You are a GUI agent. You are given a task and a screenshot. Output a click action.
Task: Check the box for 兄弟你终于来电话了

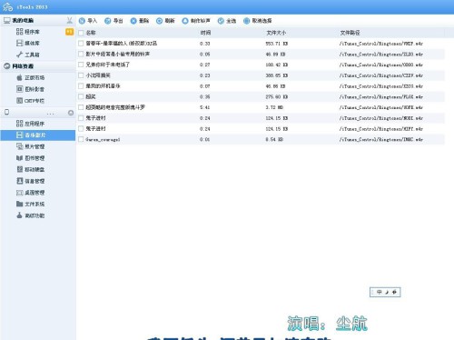(81, 65)
